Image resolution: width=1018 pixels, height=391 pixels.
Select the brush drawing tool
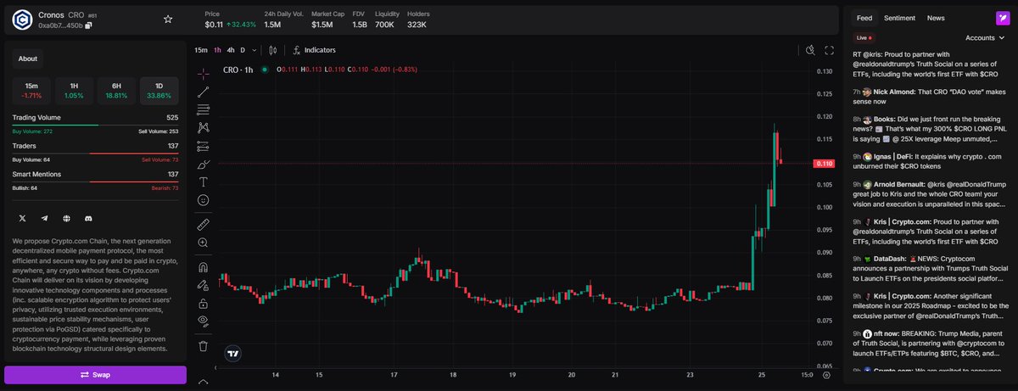click(x=204, y=164)
